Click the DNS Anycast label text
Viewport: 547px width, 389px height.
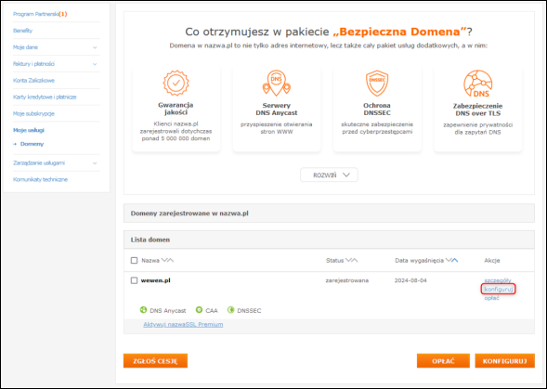(168, 310)
